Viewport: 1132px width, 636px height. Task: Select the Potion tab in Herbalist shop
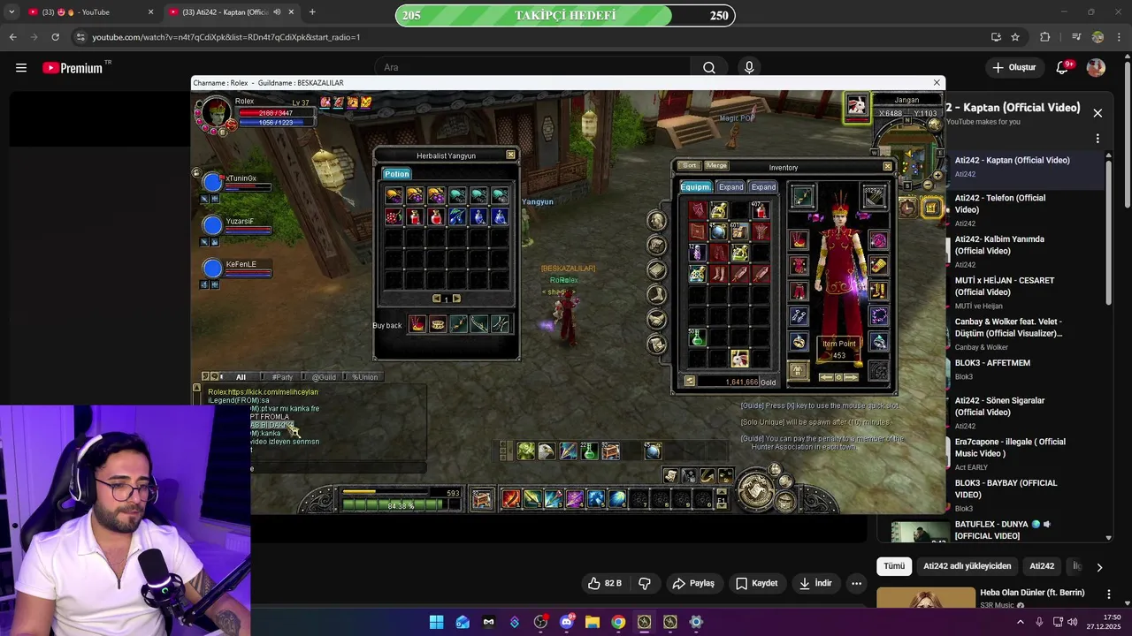397,174
